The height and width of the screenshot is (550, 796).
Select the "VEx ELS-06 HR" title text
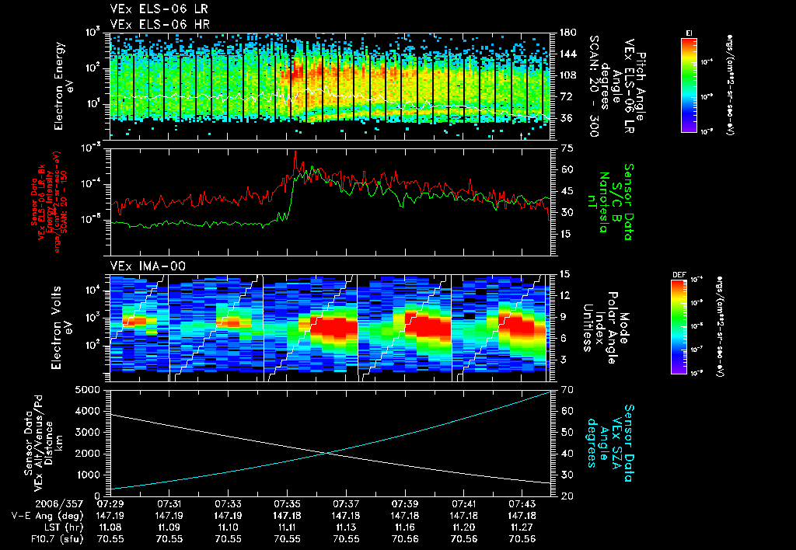tap(160, 24)
